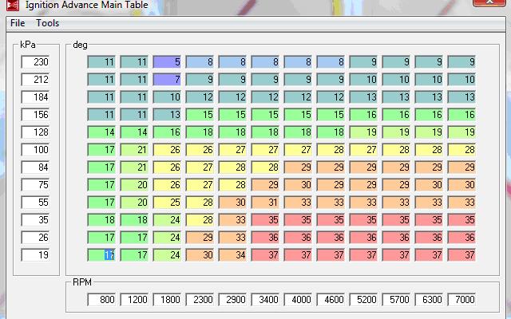This screenshot has height=319, width=511.
Task: Select cell at 26 kPa and 5200 RPM
Action: [363, 238]
